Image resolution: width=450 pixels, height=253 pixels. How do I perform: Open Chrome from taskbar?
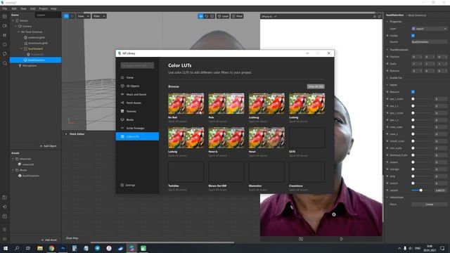click(x=51, y=248)
